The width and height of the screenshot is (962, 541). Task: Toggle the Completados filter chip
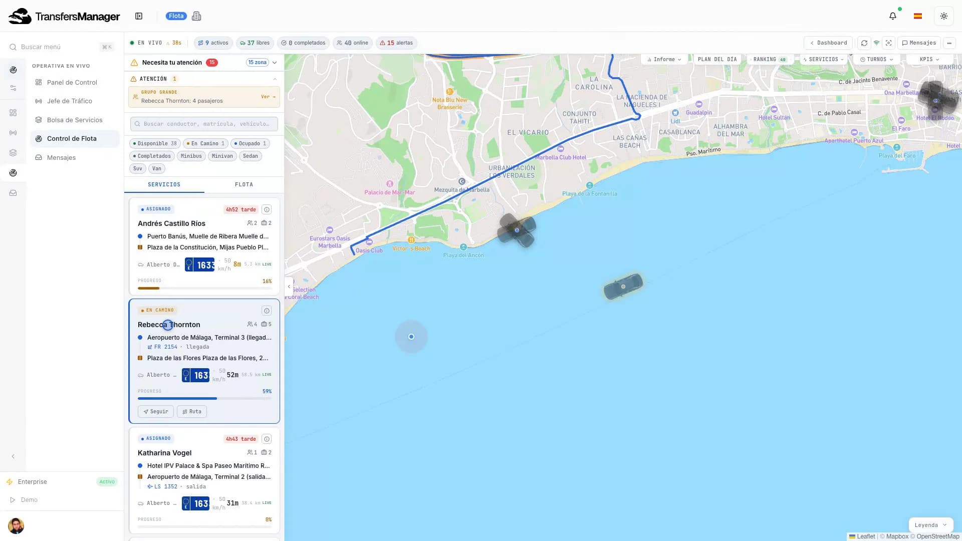152,156
